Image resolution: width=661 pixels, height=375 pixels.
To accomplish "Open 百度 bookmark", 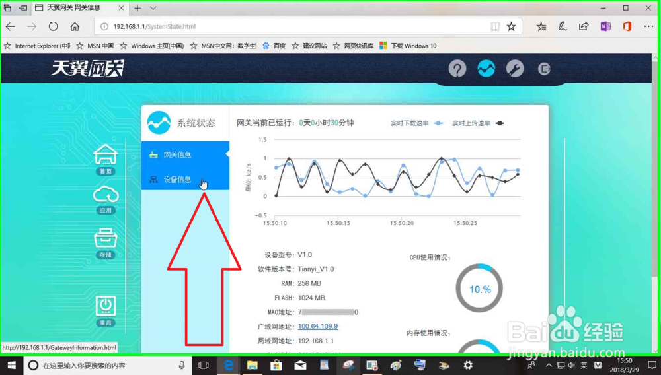I will [x=274, y=46].
